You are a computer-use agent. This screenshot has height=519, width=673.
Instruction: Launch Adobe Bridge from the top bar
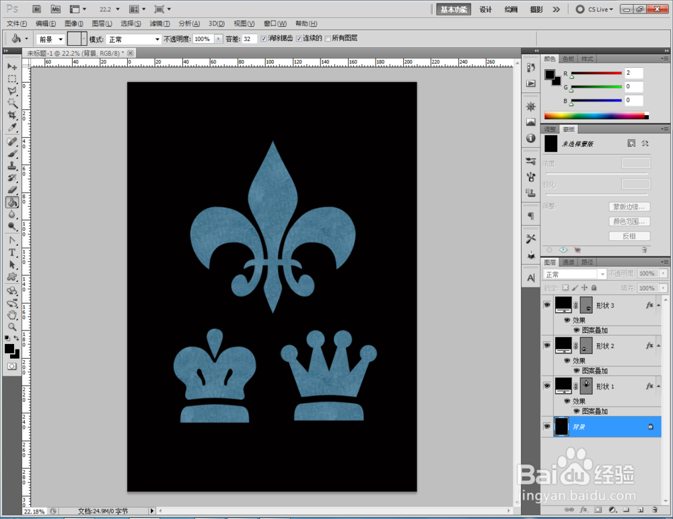point(37,9)
